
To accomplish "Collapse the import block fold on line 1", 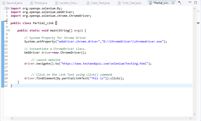I will click(x=9, y=8).
